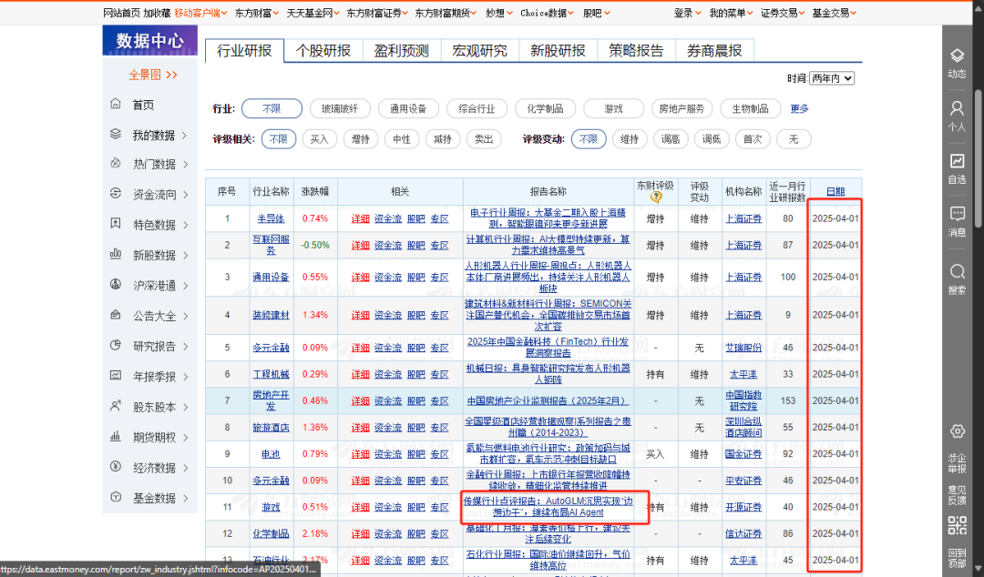Select 评级变动 filter 维持
Screen dimensions: 984x577
tap(630, 139)
